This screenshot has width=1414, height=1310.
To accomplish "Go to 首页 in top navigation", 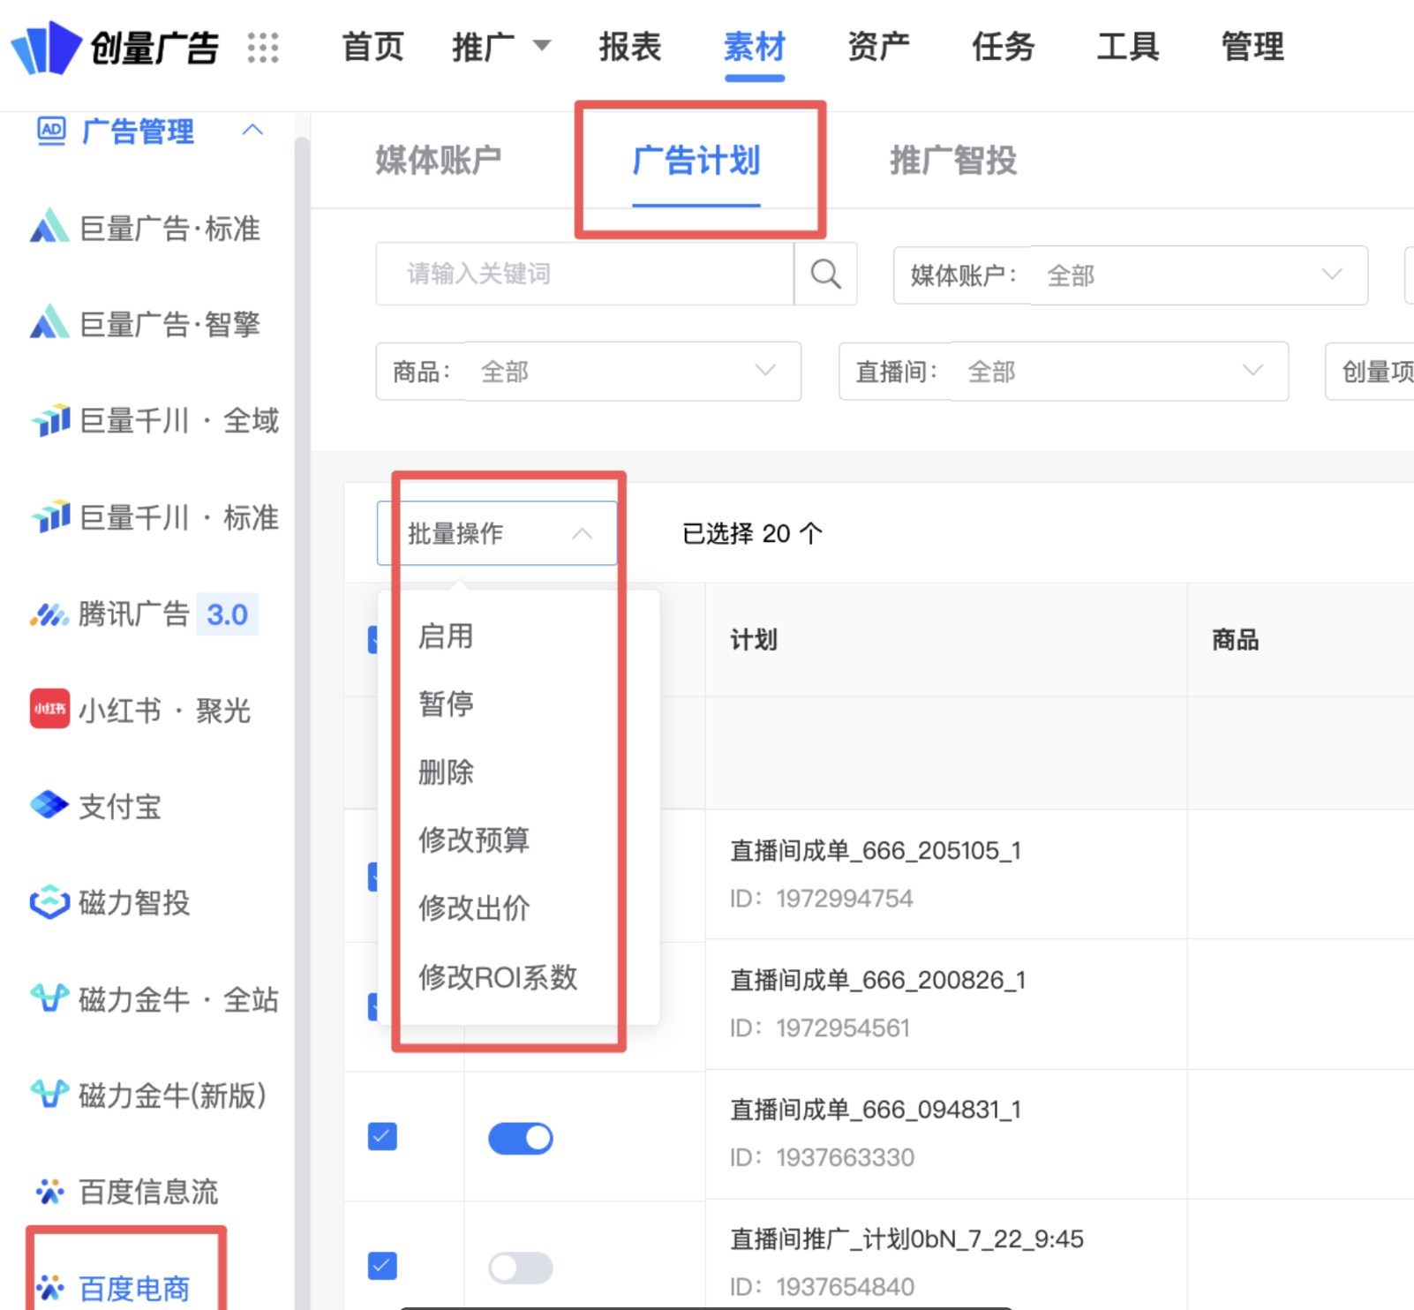I will (373, 47).
